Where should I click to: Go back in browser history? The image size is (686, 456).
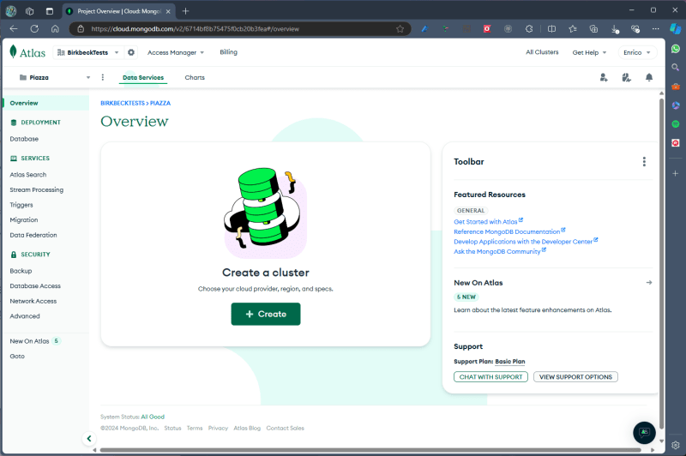[14, 29]
